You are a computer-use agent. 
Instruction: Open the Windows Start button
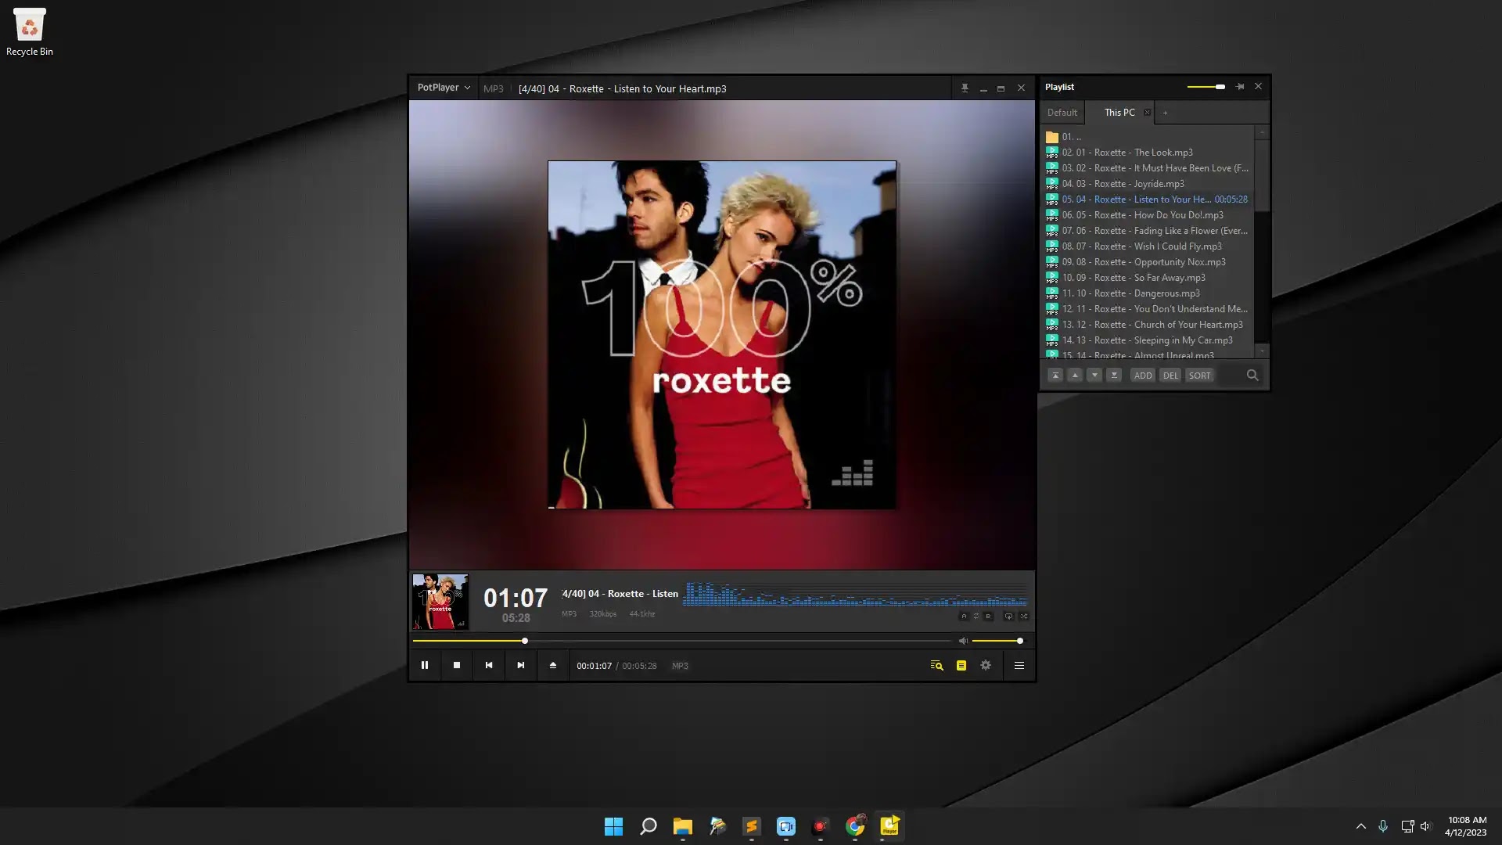pyautogui.click(x=614, y=826)
